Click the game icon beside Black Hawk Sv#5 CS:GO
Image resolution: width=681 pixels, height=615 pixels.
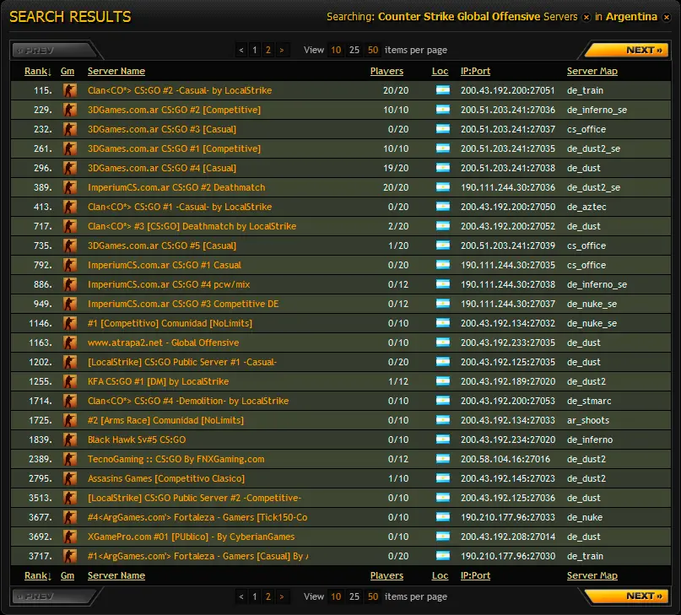(69, 440)
